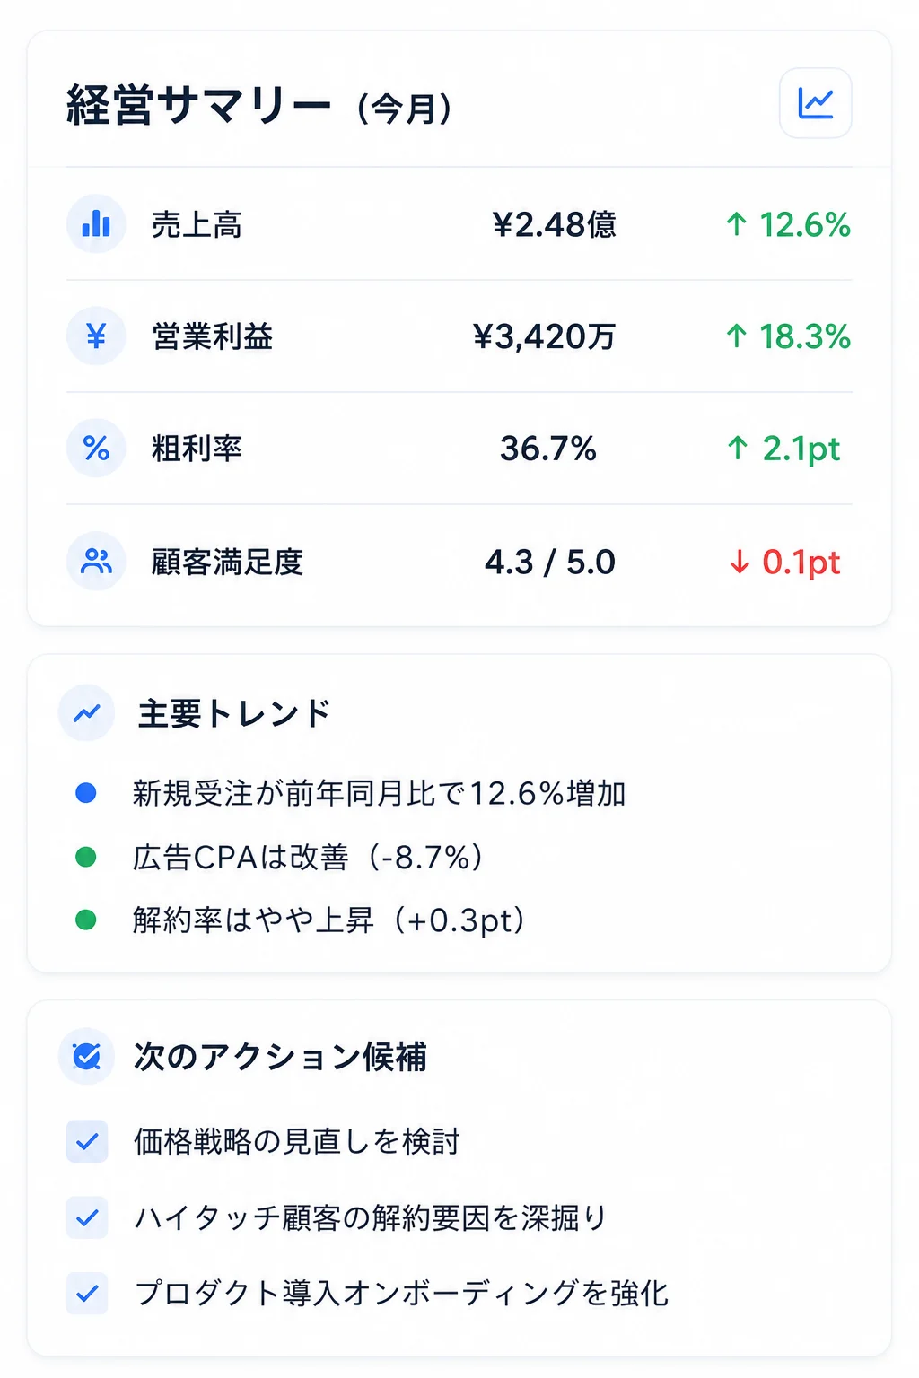Toggle プロダクト導入オンボーディングを強化 checkbox

(87, 1294)
